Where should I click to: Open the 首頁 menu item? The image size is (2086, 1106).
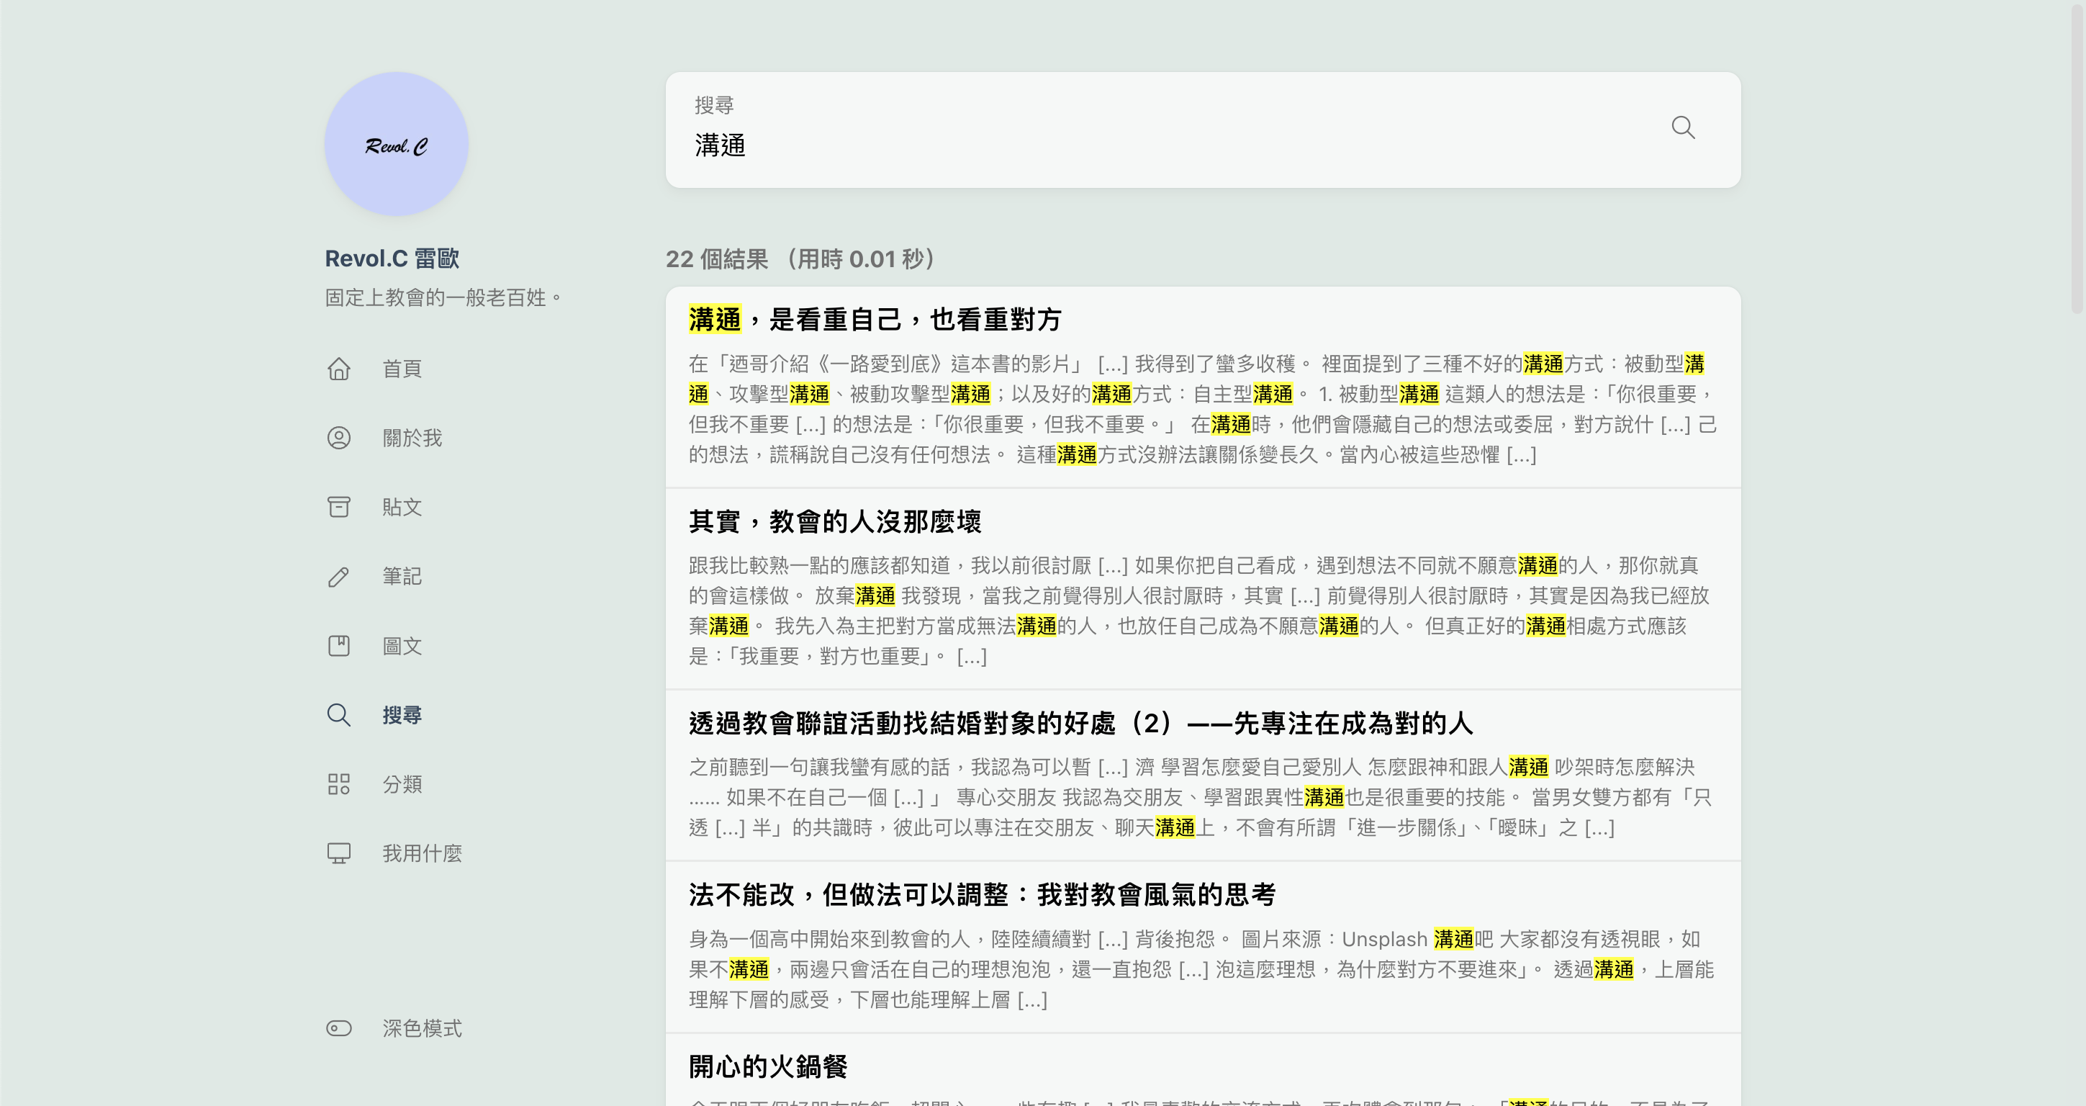[x=402, y=369]
